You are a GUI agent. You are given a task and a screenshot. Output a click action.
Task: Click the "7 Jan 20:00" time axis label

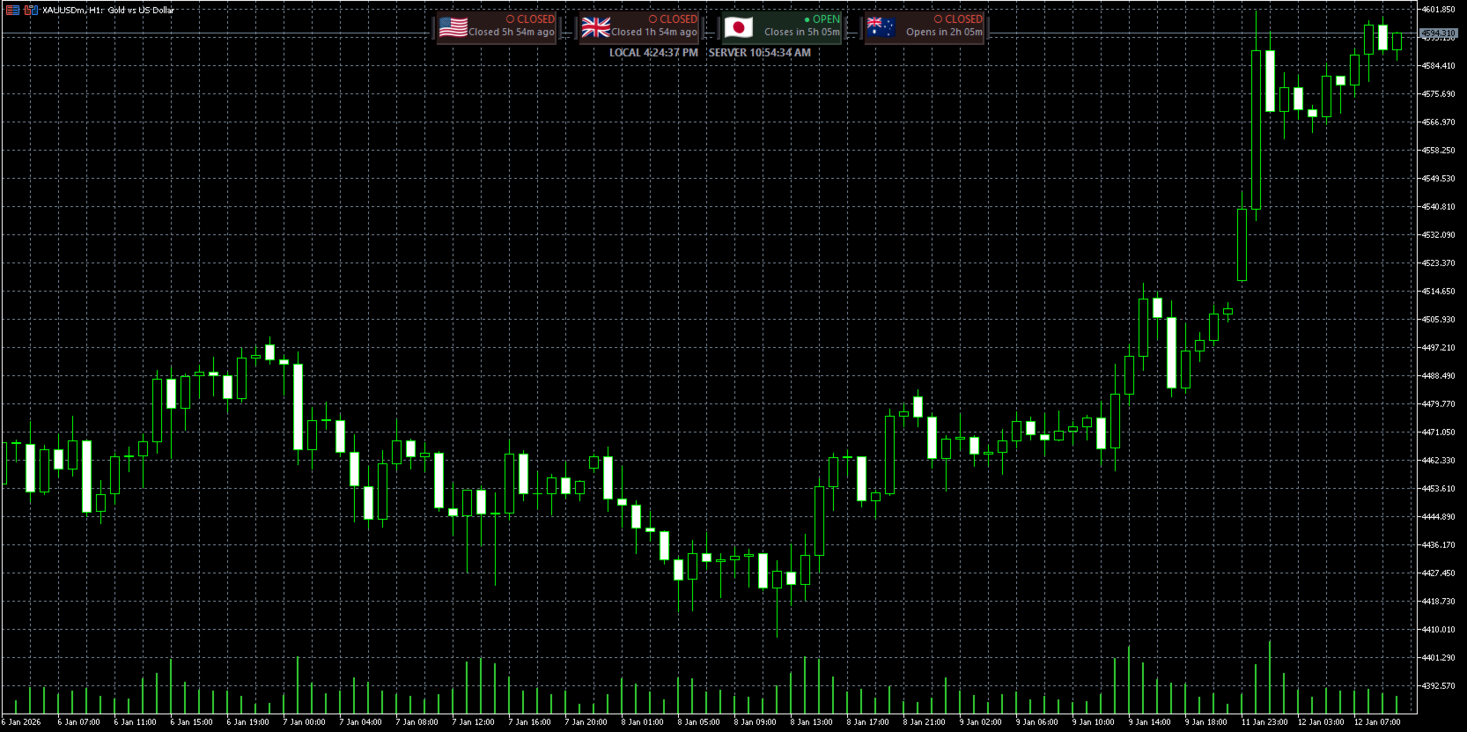click(x=586, y=722)
